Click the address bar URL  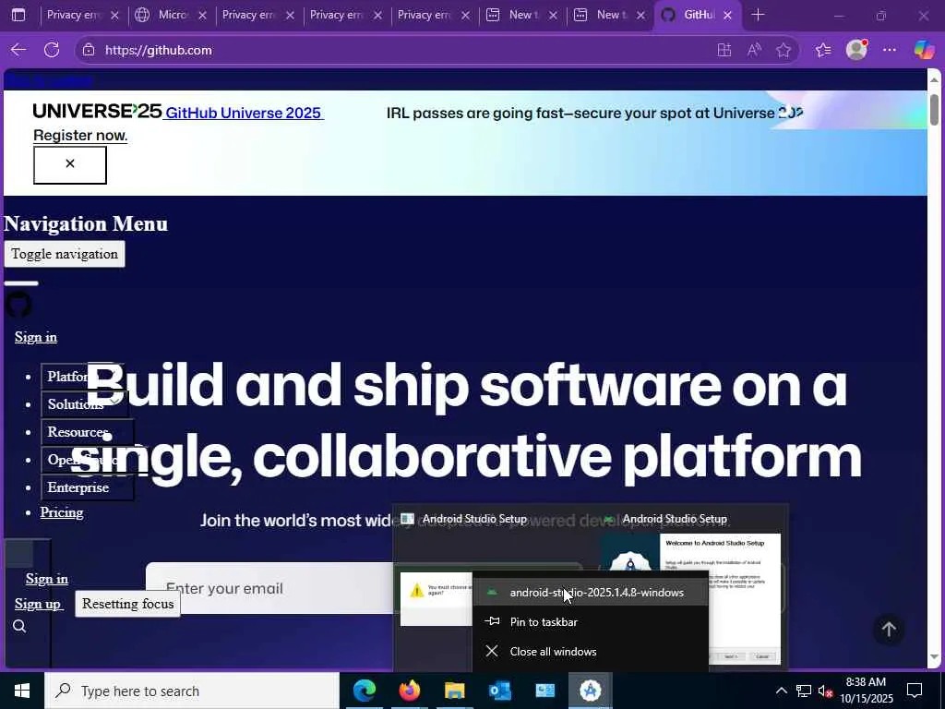point(159,50)
